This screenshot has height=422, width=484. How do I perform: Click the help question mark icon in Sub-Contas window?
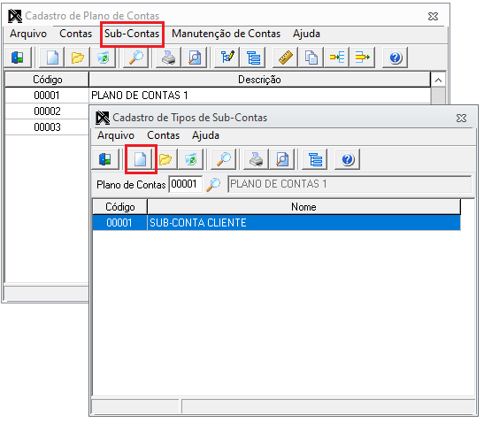[348, 160]
